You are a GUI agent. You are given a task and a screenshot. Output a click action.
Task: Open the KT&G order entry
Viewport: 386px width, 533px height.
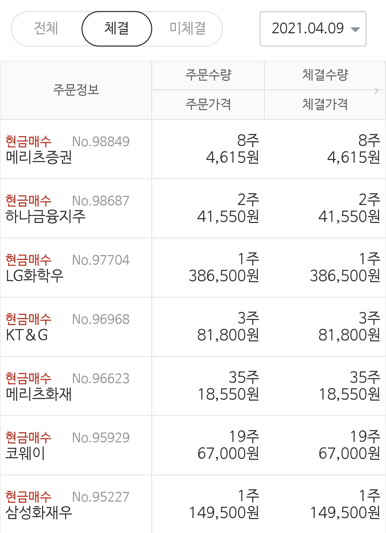click(193, 327)
